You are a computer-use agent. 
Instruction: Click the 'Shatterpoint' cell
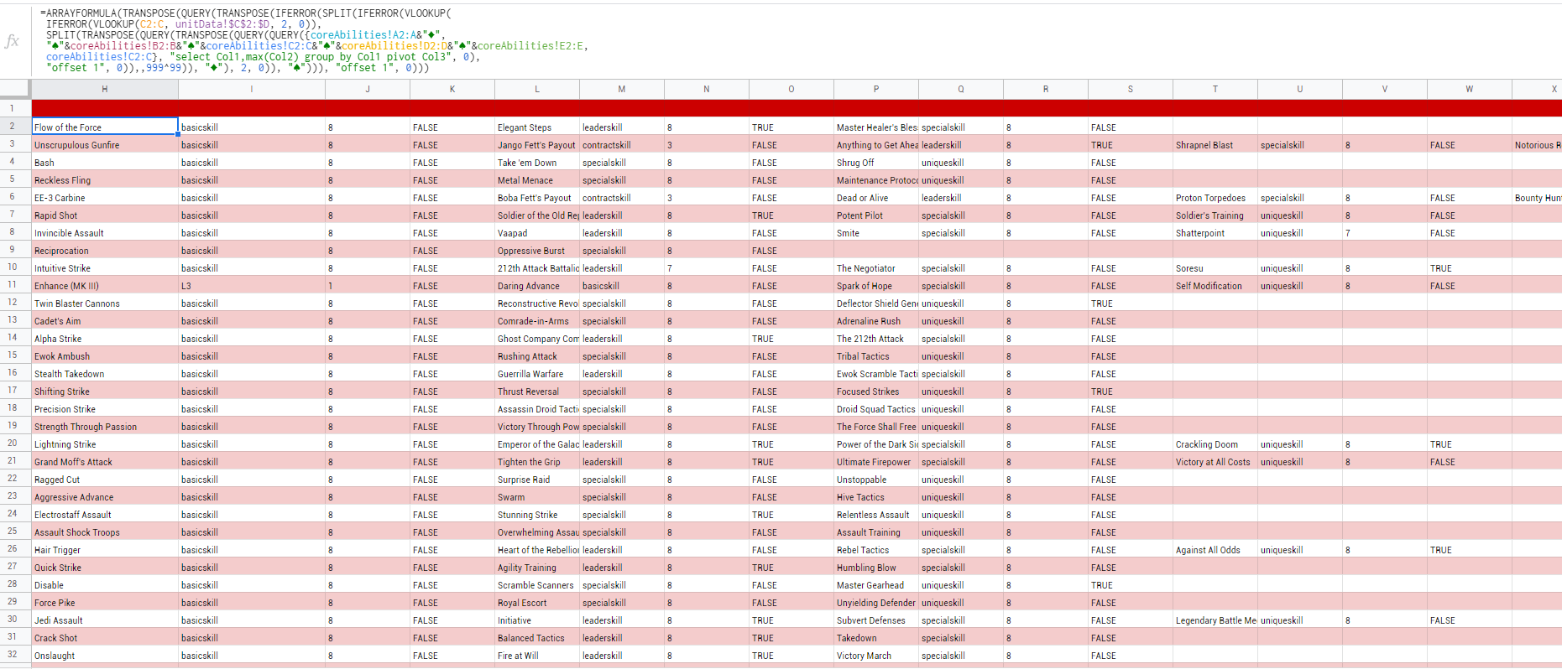point(1215,233)
